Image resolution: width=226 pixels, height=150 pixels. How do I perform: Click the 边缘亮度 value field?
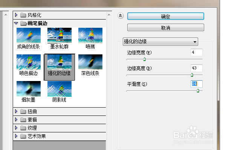tap(197, 68)
